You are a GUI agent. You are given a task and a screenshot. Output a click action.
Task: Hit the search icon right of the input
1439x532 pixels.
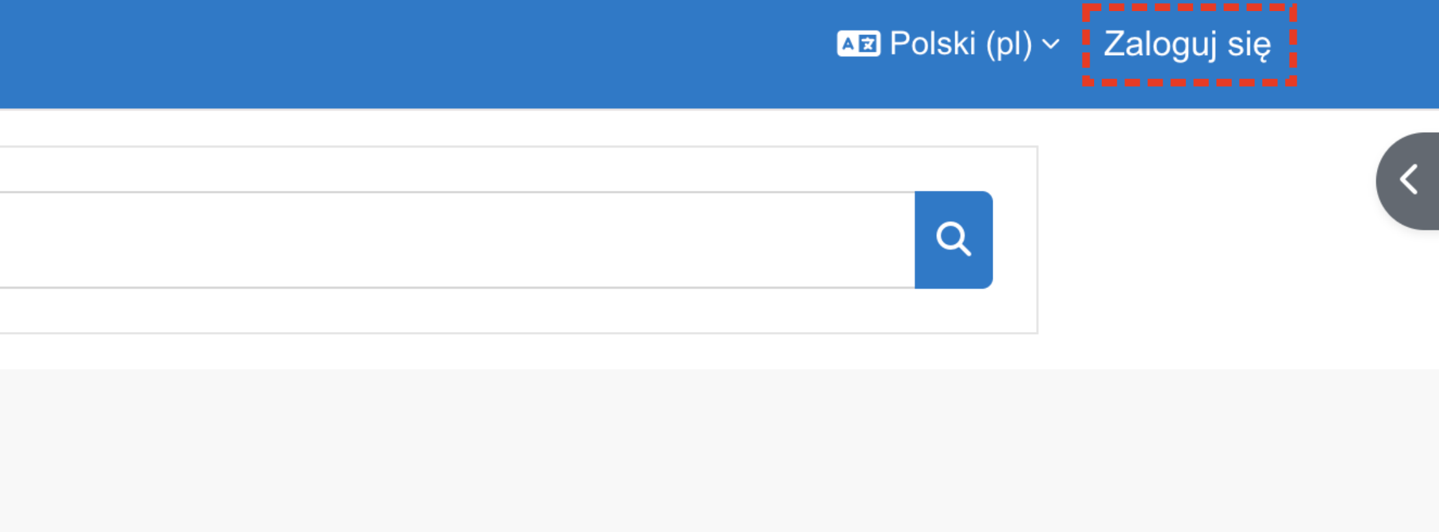pos(953,239)
